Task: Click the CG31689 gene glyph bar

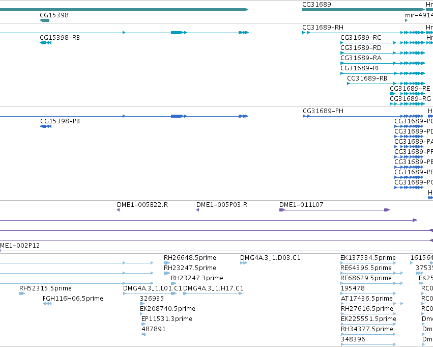Action: click(x=364, y=10)
